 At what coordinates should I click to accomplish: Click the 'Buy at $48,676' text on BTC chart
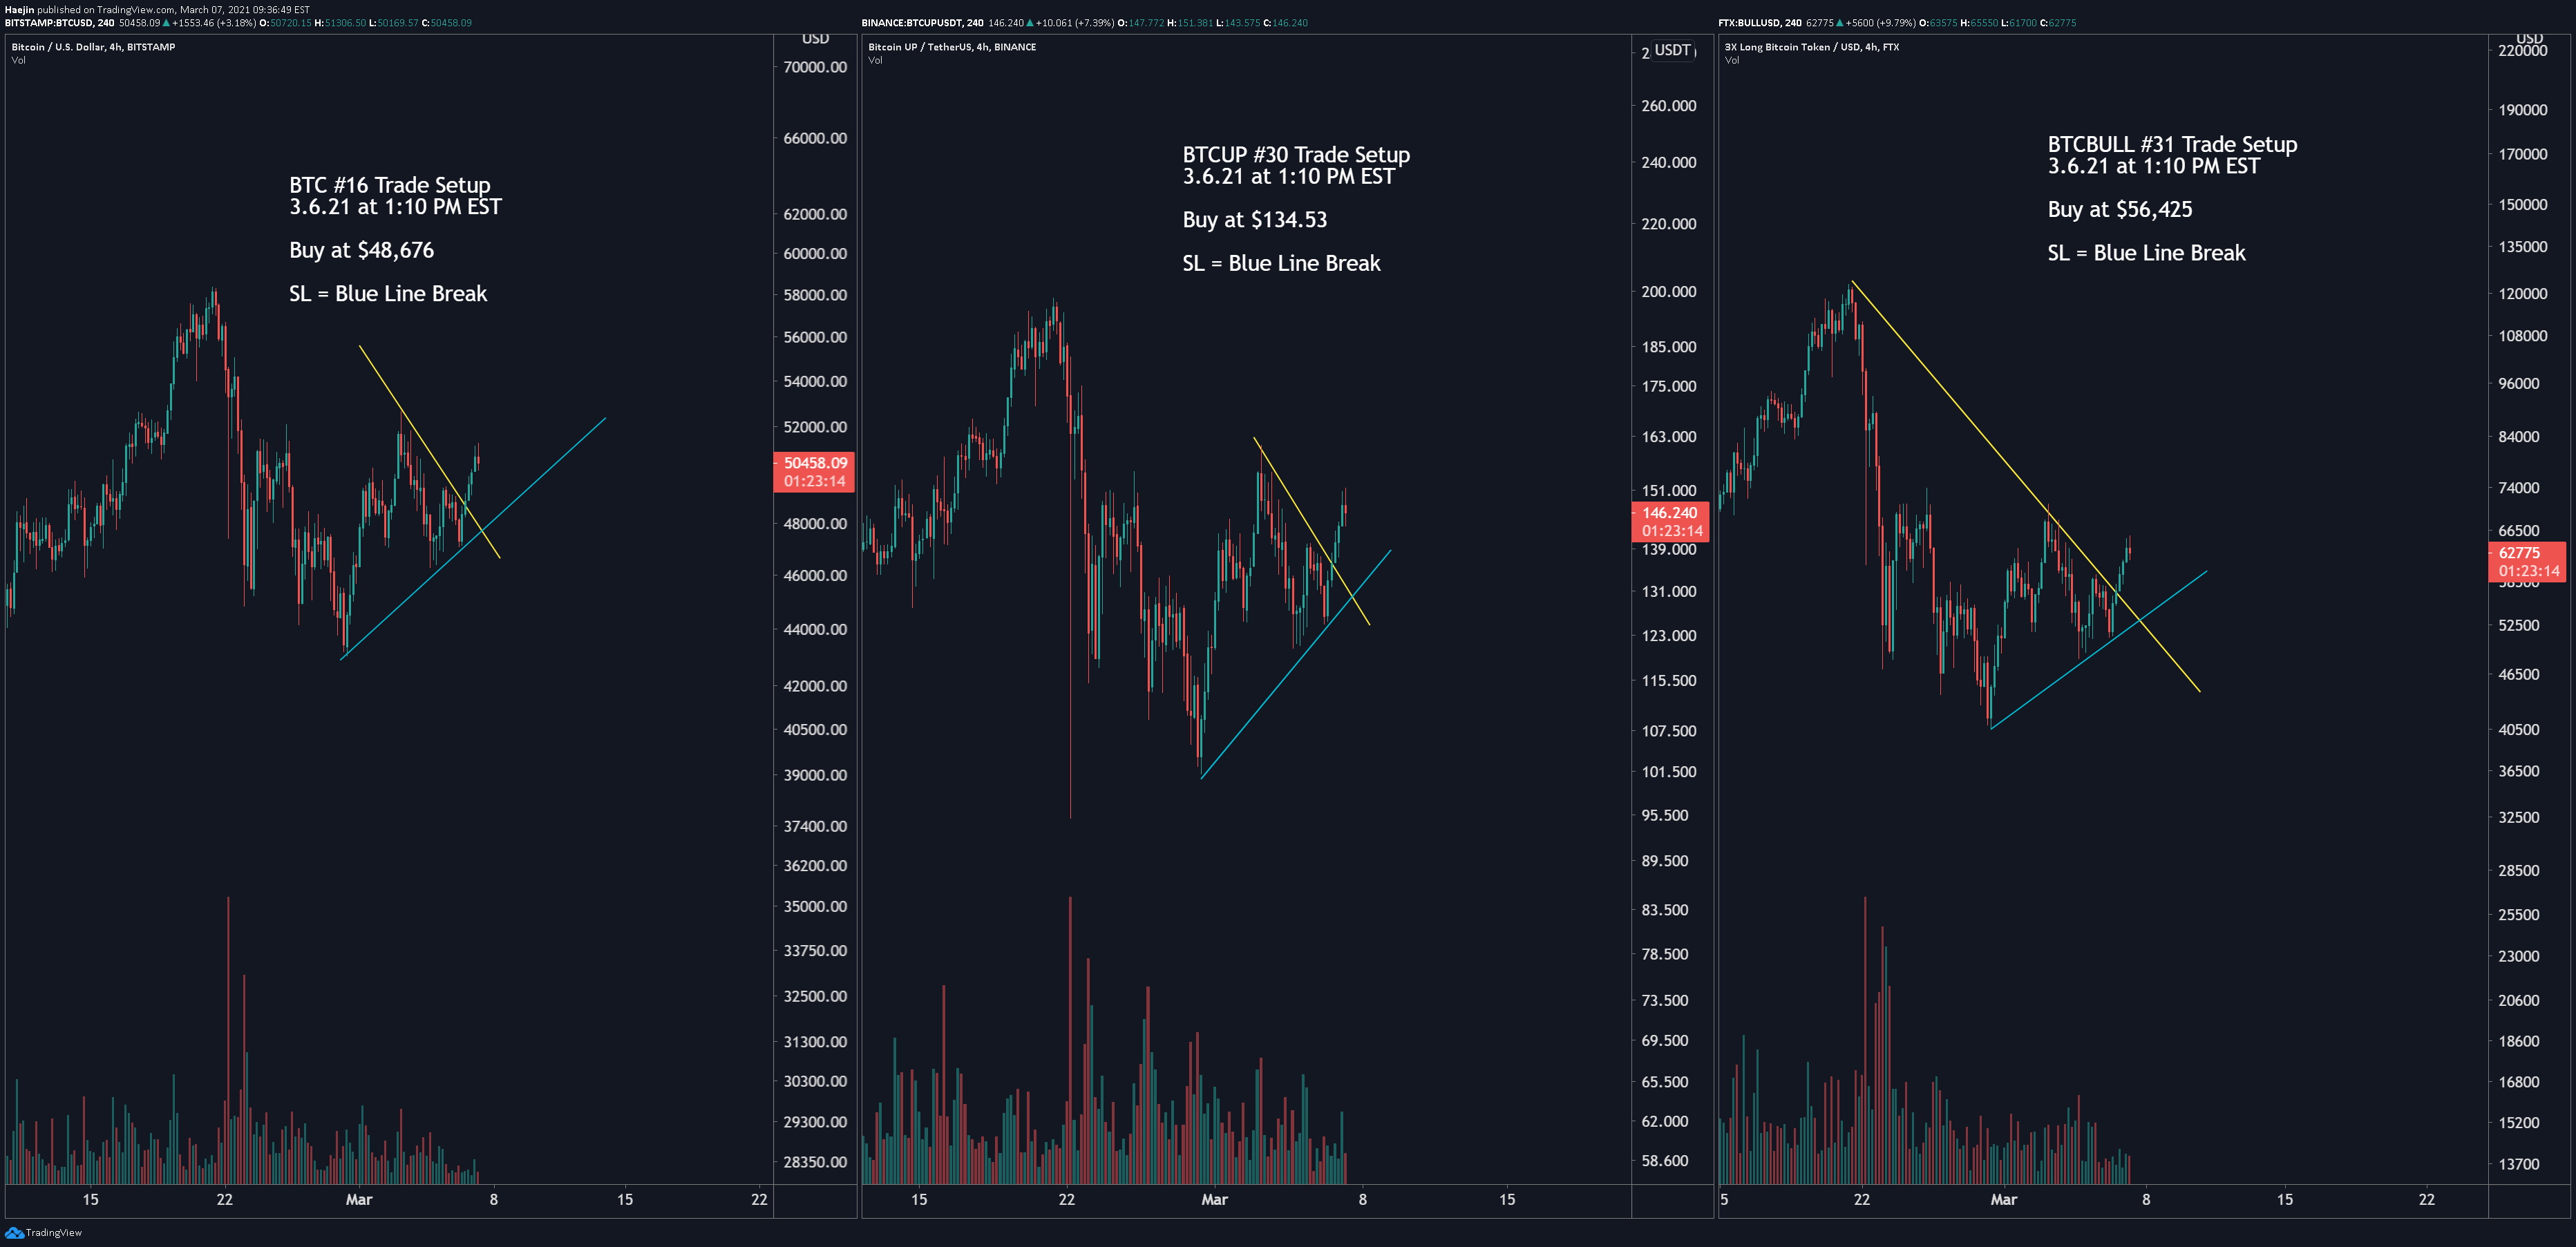coord(361,250)
